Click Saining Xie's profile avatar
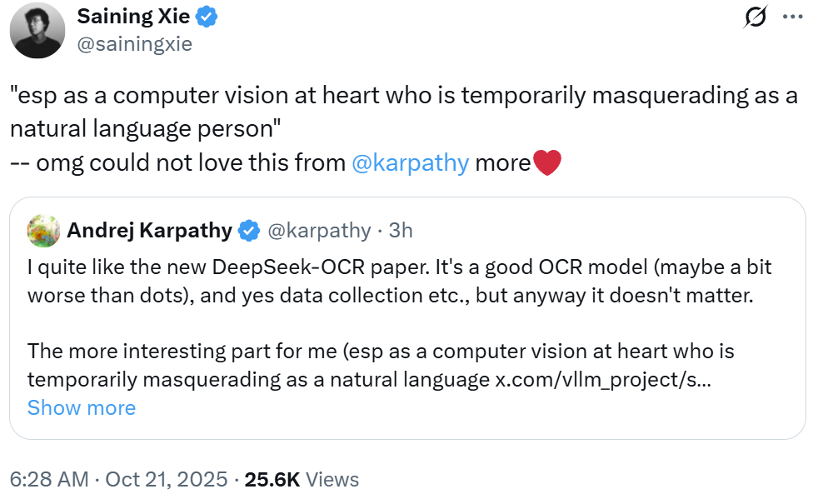Viewport: 813px width, 494px height. click(x=37, y=31)
